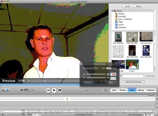The height and width of the screenshot is (116, 158).
Task: Play the movie full screen
Action: 60,90
